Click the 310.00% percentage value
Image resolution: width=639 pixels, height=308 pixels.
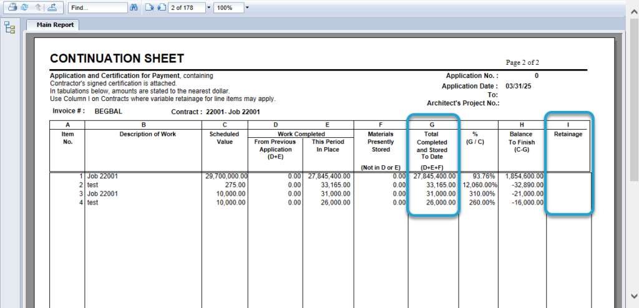(482, 193)
